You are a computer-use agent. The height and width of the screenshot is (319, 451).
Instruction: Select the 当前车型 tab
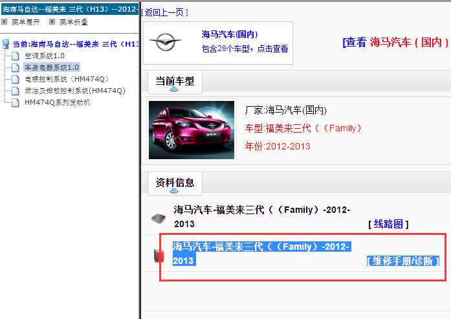(175, 82)
